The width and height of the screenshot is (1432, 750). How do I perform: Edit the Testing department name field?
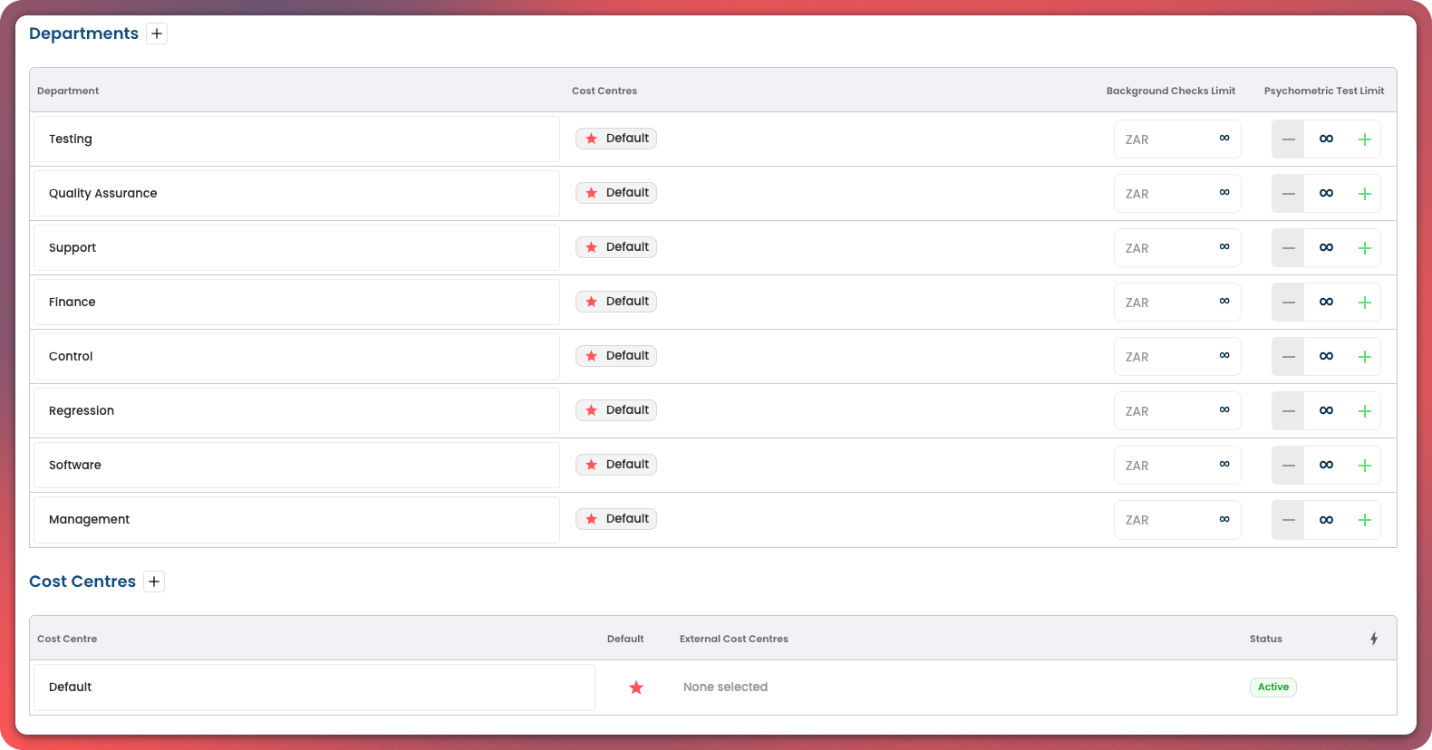[296, 139]
